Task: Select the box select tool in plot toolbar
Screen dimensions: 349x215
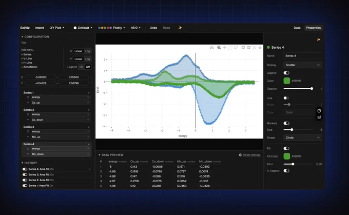Action: 230,48
